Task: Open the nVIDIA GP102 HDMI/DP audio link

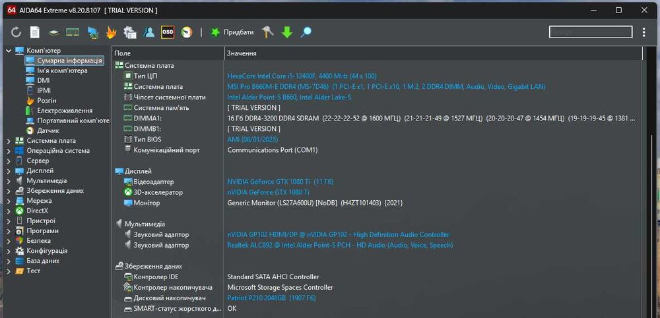Action: (x=339, y=234)
